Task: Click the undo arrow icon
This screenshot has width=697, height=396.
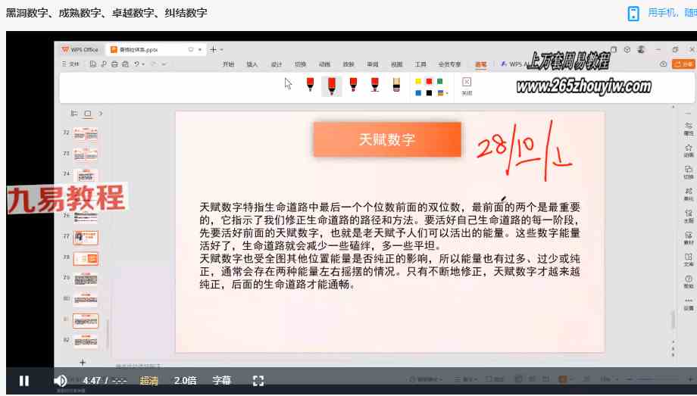Action: [137, 64]
